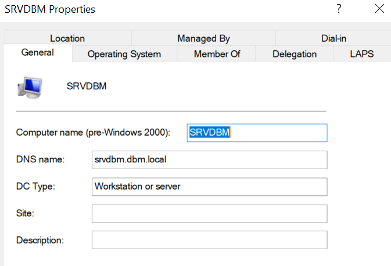
Task: Click the 'Computer name (pre-Windows 2000):' label
Action: click(93, 132)
